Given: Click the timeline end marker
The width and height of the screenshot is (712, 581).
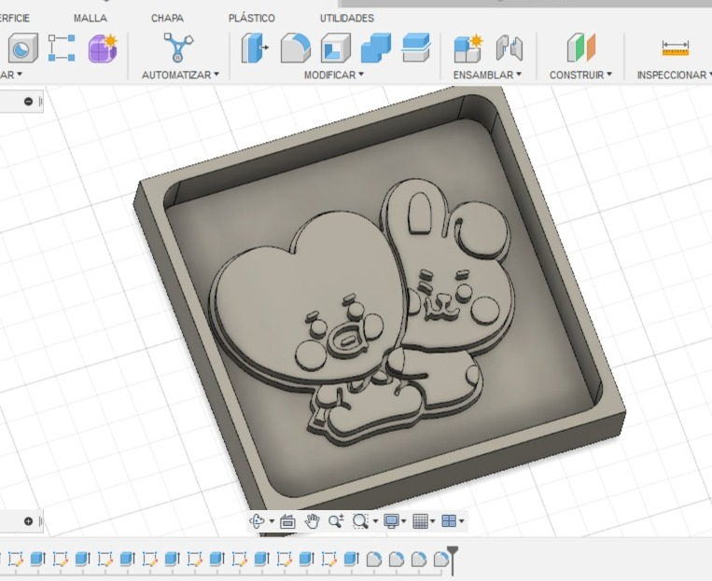Looking at the screenshot, I should 453,560.
